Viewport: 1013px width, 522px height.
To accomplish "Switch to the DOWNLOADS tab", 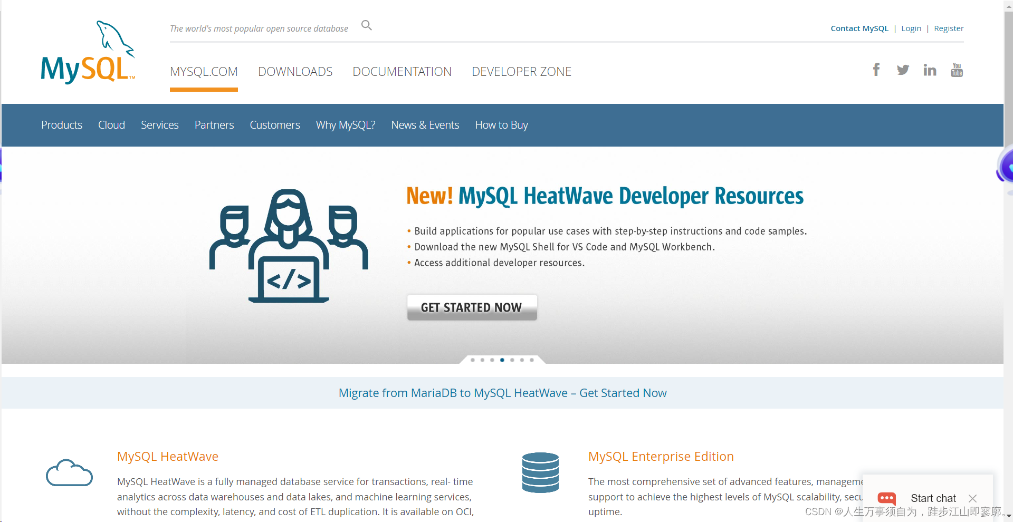I will (295, 71).
